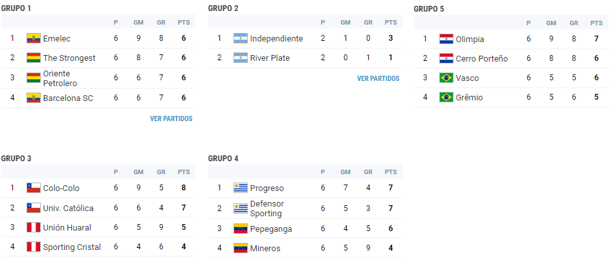The height and width of the screenshot is (259, 612).
Task: Select the River Plate team name
Action: coord(270,58)
